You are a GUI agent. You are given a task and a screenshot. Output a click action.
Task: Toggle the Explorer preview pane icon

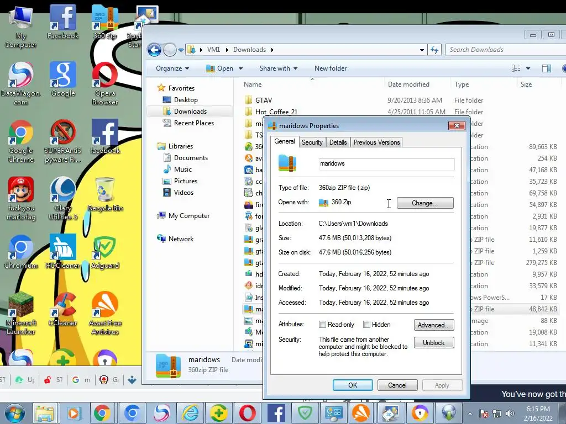[x=547, y=68]
